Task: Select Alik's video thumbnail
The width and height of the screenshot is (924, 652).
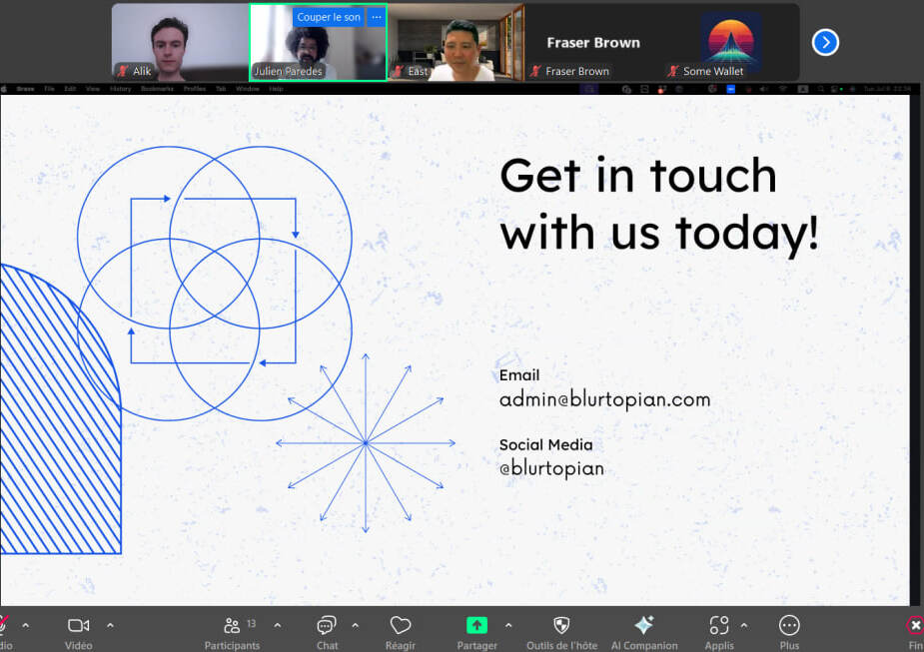Action: click(x=181, y=42)
